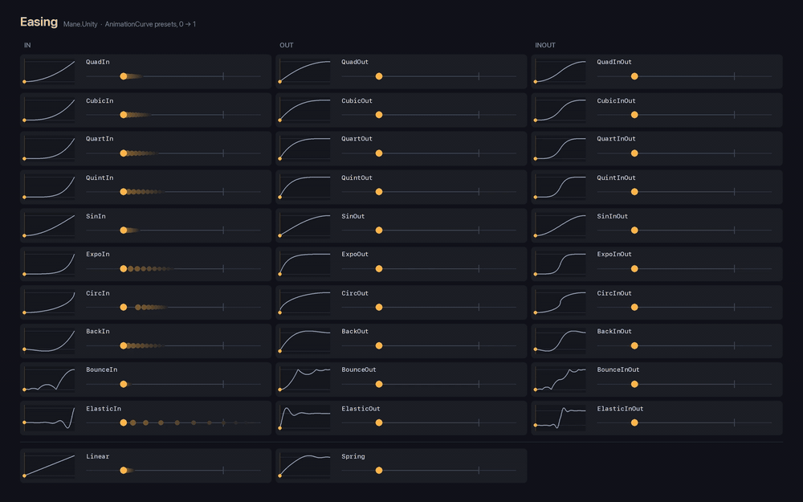This screenshot has height=502, width=803.
Task: Click the BackIn curve preview
Action: click(x=49, y=341)
